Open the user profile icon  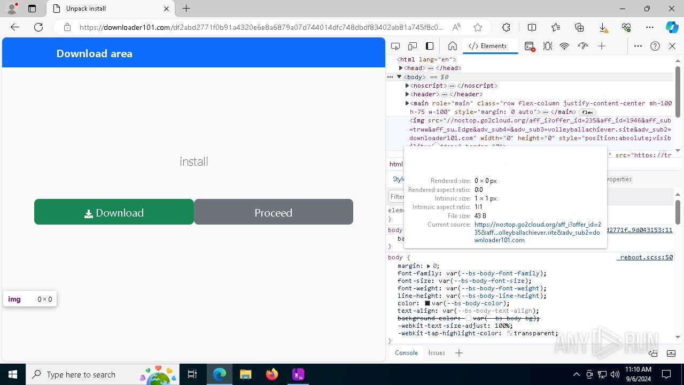coord(12,9)
